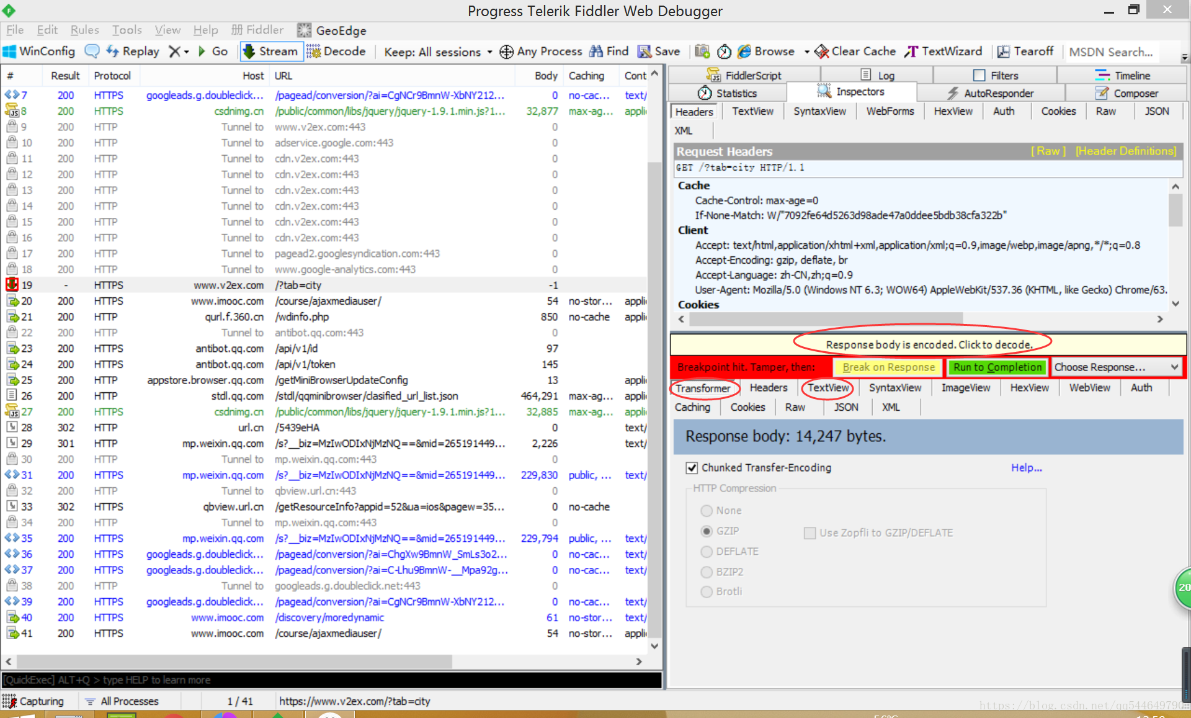This screenshot has height=718, width=1191.
Task: Open the Composer tab
Action: pyautogui.click(x=1126, y=93)
